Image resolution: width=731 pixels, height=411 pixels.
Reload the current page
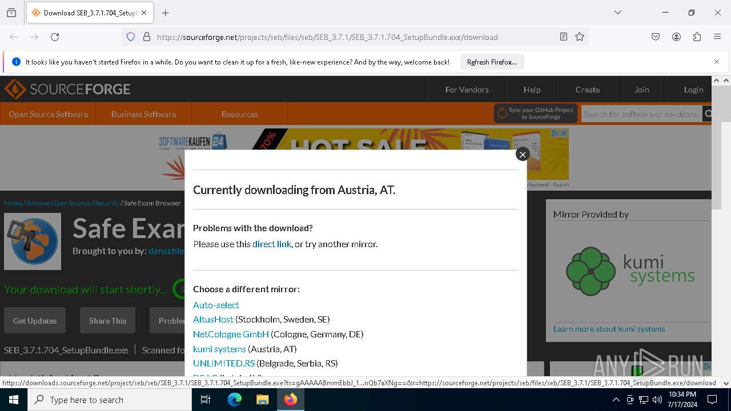pyautogui.click(x=55, y=37)
